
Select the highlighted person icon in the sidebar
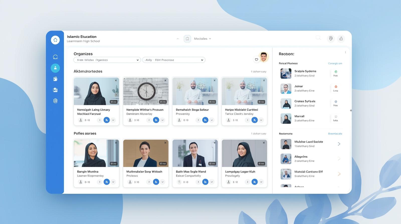tap(55, 68)
